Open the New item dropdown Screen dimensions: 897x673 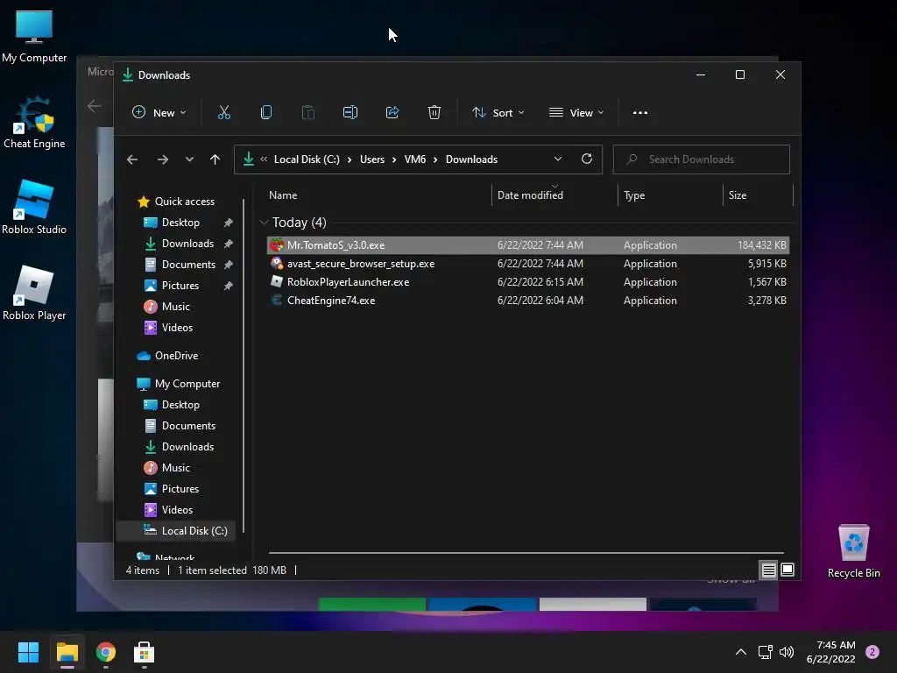[159, 113]
